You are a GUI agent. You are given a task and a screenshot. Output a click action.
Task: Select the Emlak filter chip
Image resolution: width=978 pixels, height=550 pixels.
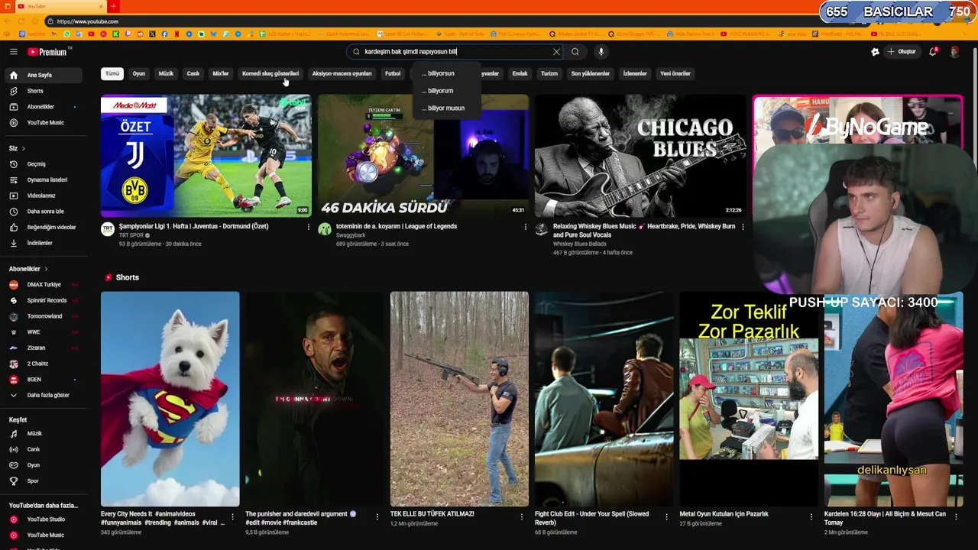point(520,73)
